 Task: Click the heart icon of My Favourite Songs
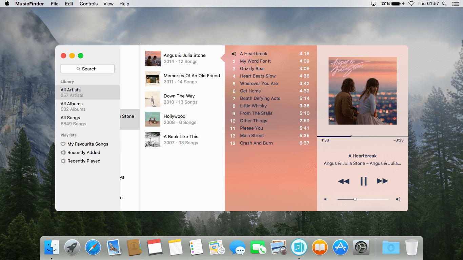click(63, 144)
